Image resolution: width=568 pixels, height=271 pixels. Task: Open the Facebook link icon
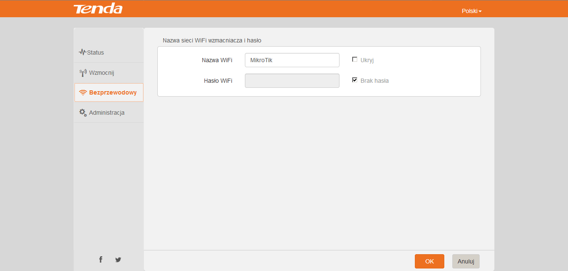point(101,260)
